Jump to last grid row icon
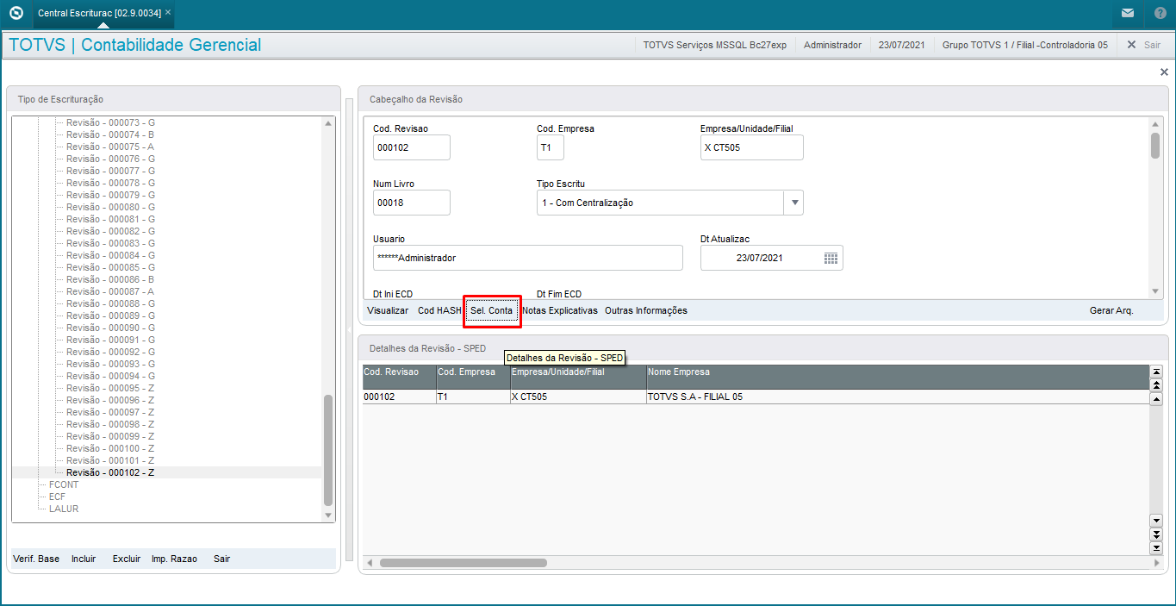 (1156, 548)
